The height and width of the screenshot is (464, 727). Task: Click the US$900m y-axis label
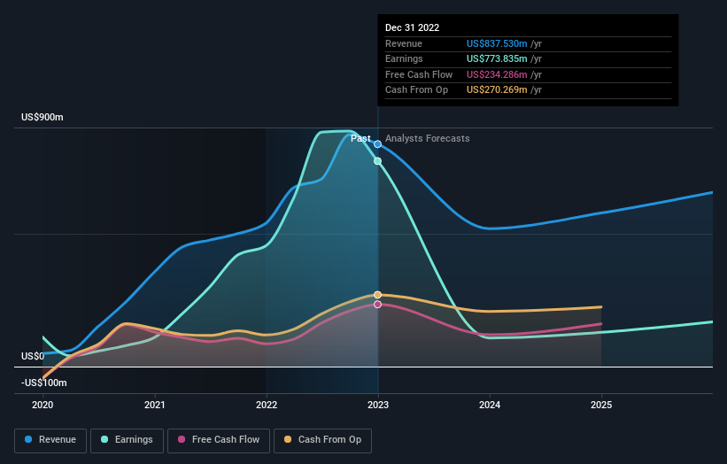43,117
